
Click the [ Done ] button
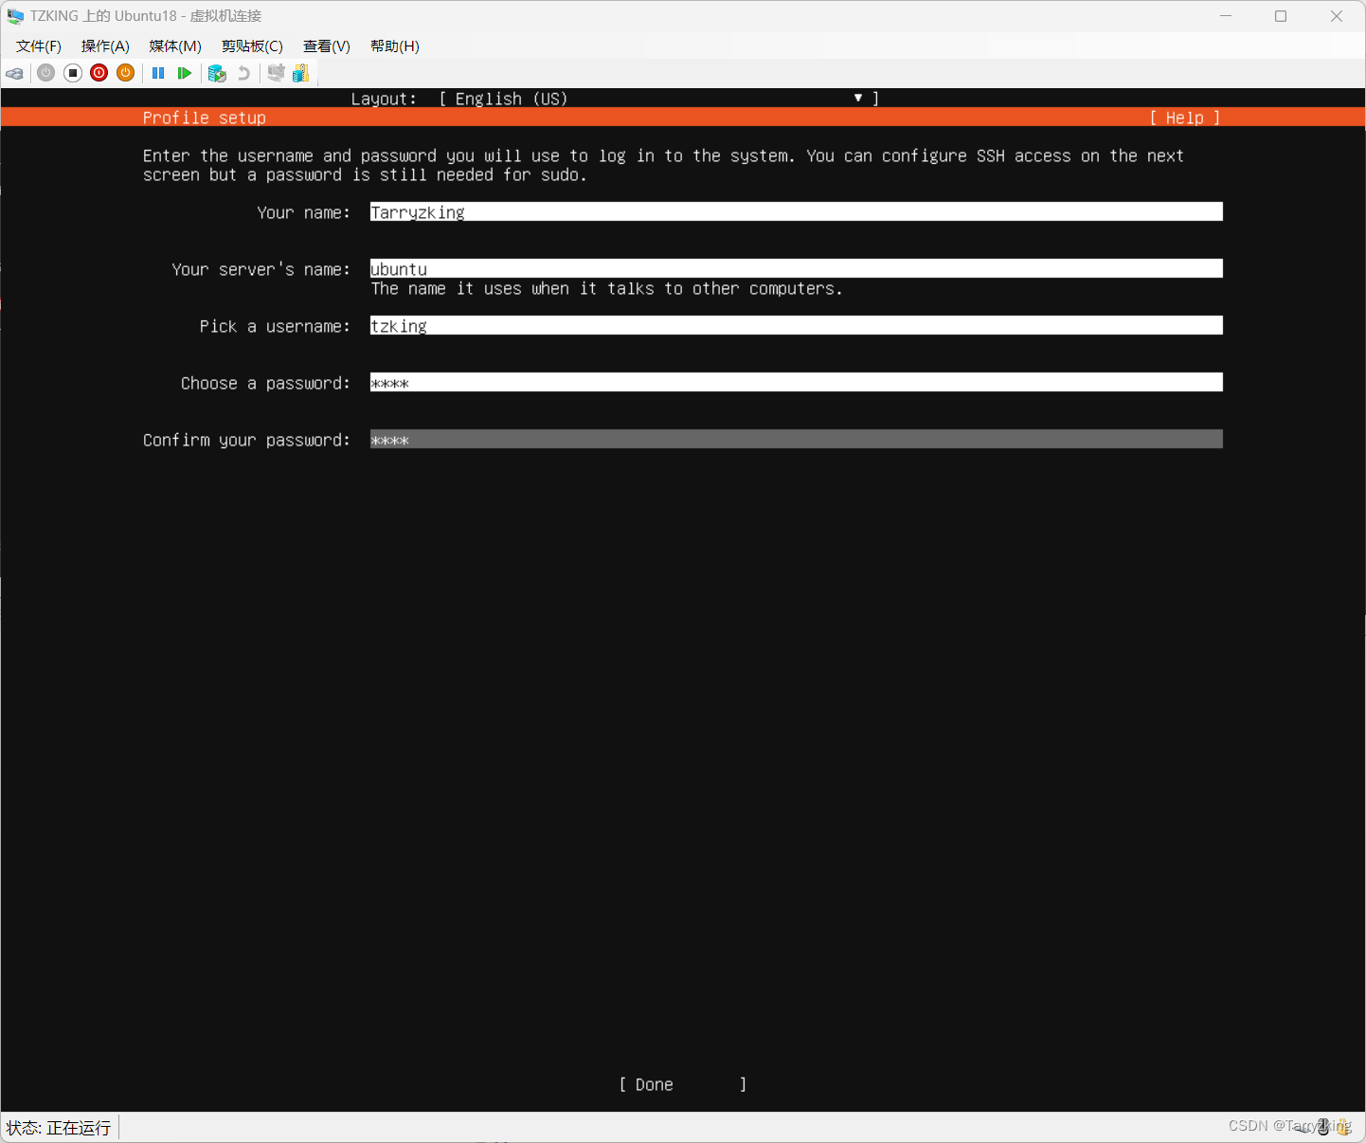683,1084
